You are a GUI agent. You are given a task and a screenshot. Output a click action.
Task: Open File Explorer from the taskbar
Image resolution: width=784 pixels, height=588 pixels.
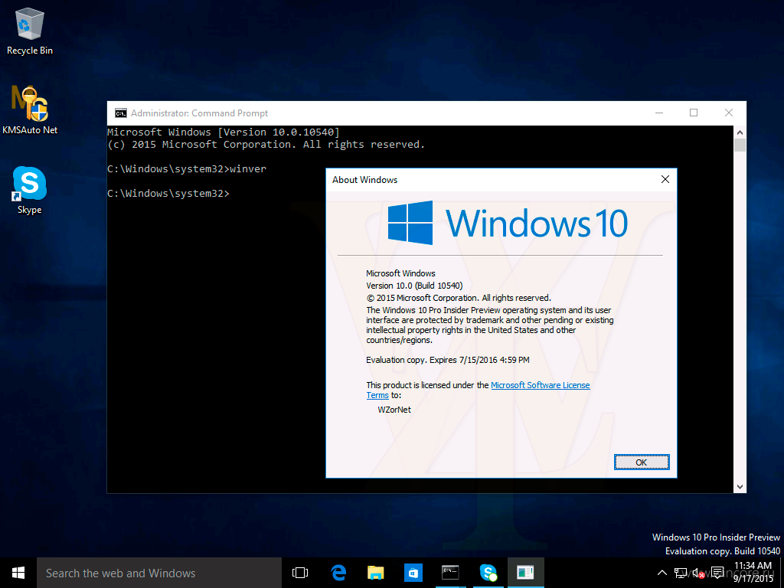[375, 573]
